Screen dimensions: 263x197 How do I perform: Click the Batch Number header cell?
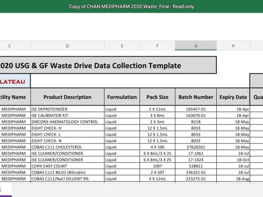pos(196,97)
